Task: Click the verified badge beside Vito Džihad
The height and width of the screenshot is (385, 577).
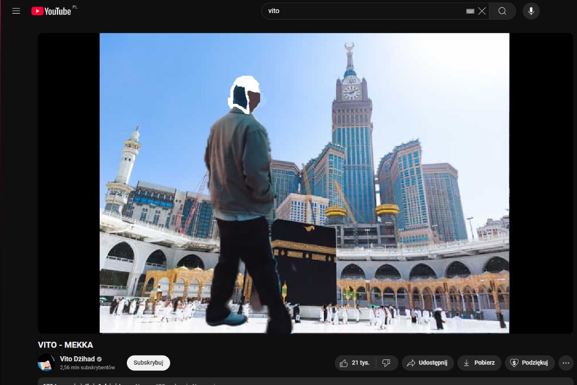Action: coord(99,359)
